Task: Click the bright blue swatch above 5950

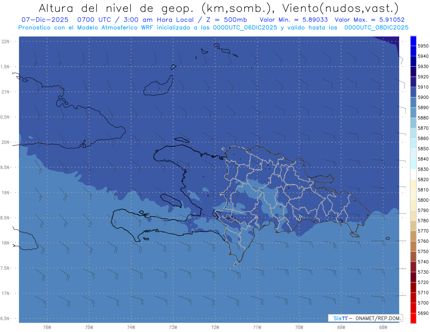Action: (413, 41)
